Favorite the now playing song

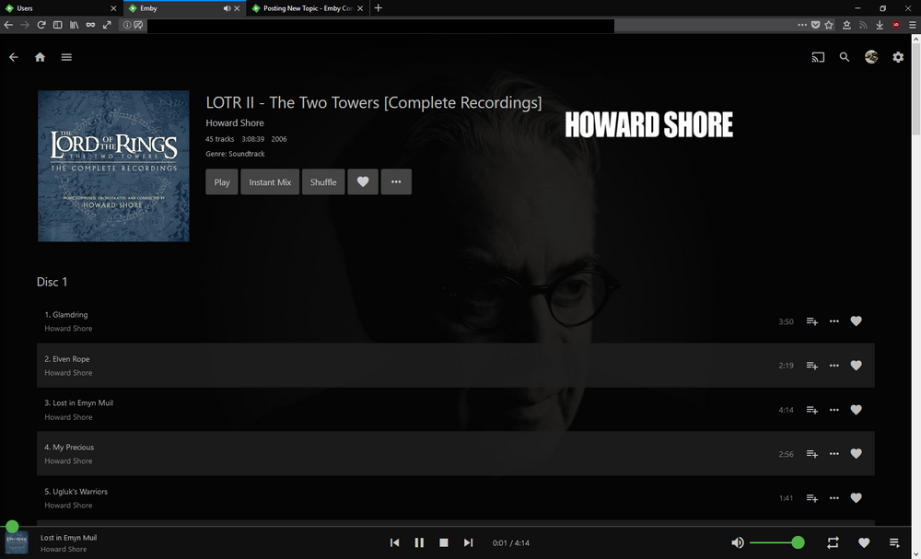point(864,542)
